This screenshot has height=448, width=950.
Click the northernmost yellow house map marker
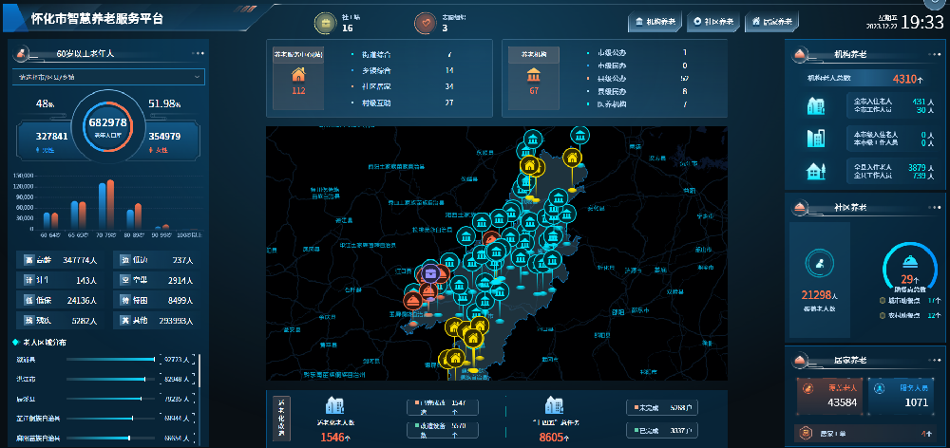pos(572,158)
